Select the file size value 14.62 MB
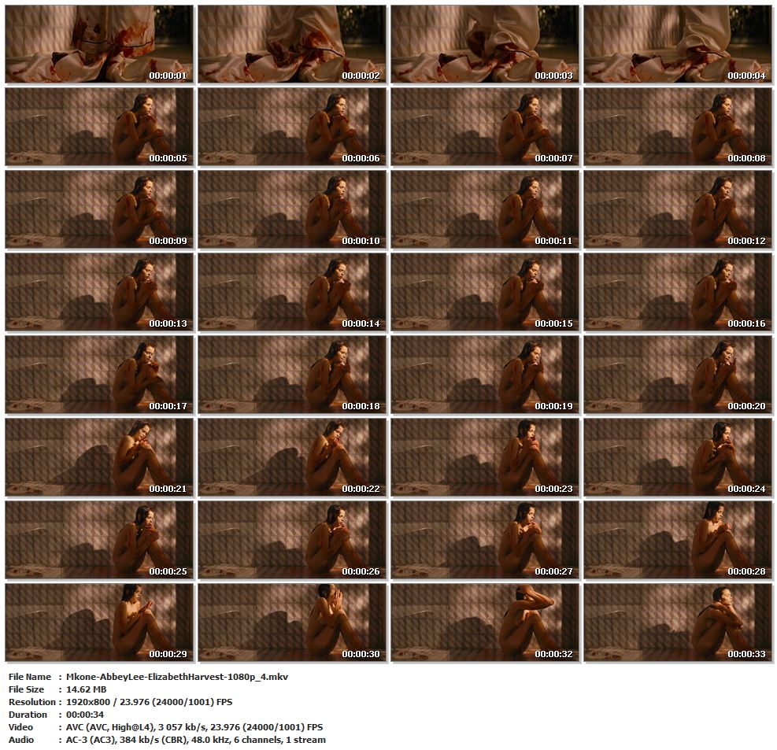Screen dimensions: 777x750 [87, 689]
